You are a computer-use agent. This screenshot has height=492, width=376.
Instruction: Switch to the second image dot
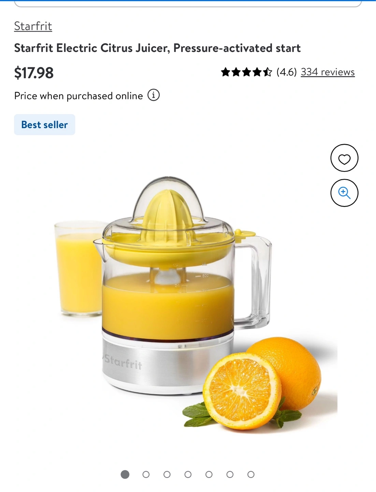(146, 475)
